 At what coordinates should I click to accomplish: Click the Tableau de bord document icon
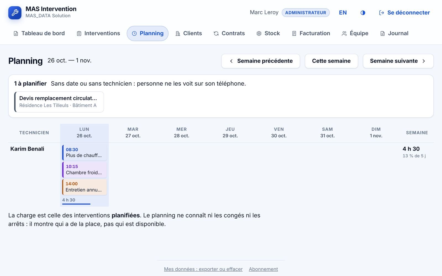(x=16, y=34)
